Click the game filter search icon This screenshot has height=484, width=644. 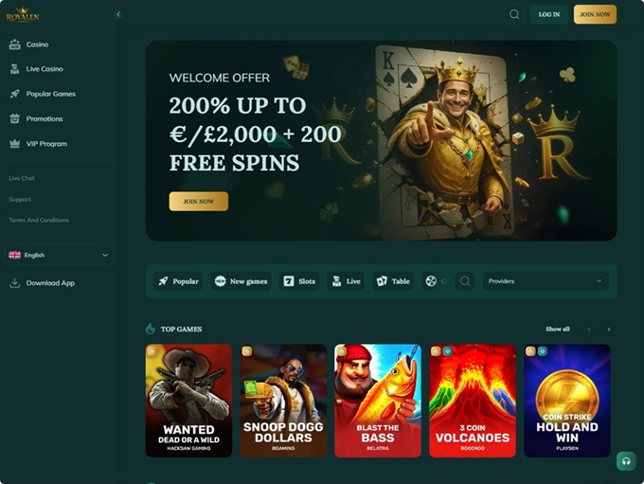pyautogui.click(x=465, y=281)
